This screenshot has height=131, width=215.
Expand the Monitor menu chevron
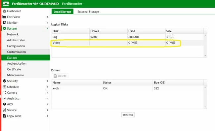coord(47,22)
